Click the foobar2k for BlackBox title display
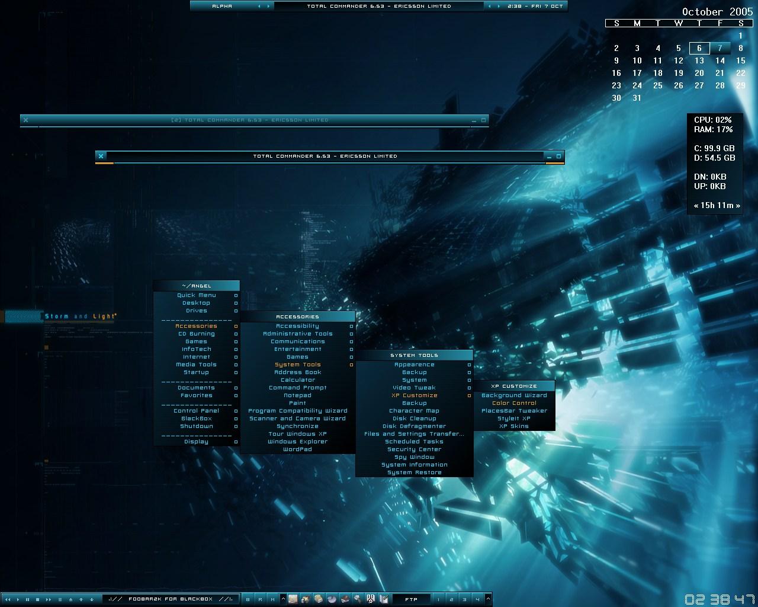The image size is (758, 607). tap(171, 599)
